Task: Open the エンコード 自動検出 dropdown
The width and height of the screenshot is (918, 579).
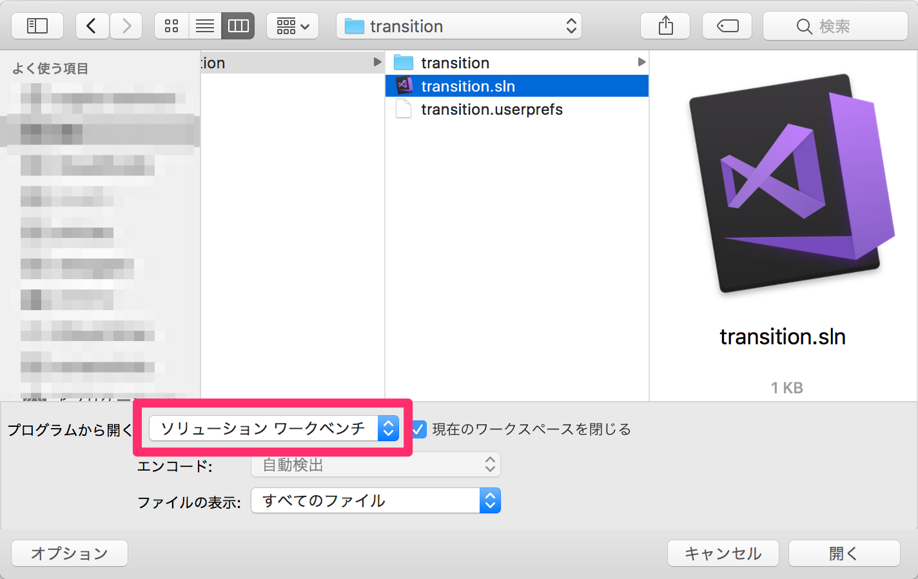Action: pos(376,464)
